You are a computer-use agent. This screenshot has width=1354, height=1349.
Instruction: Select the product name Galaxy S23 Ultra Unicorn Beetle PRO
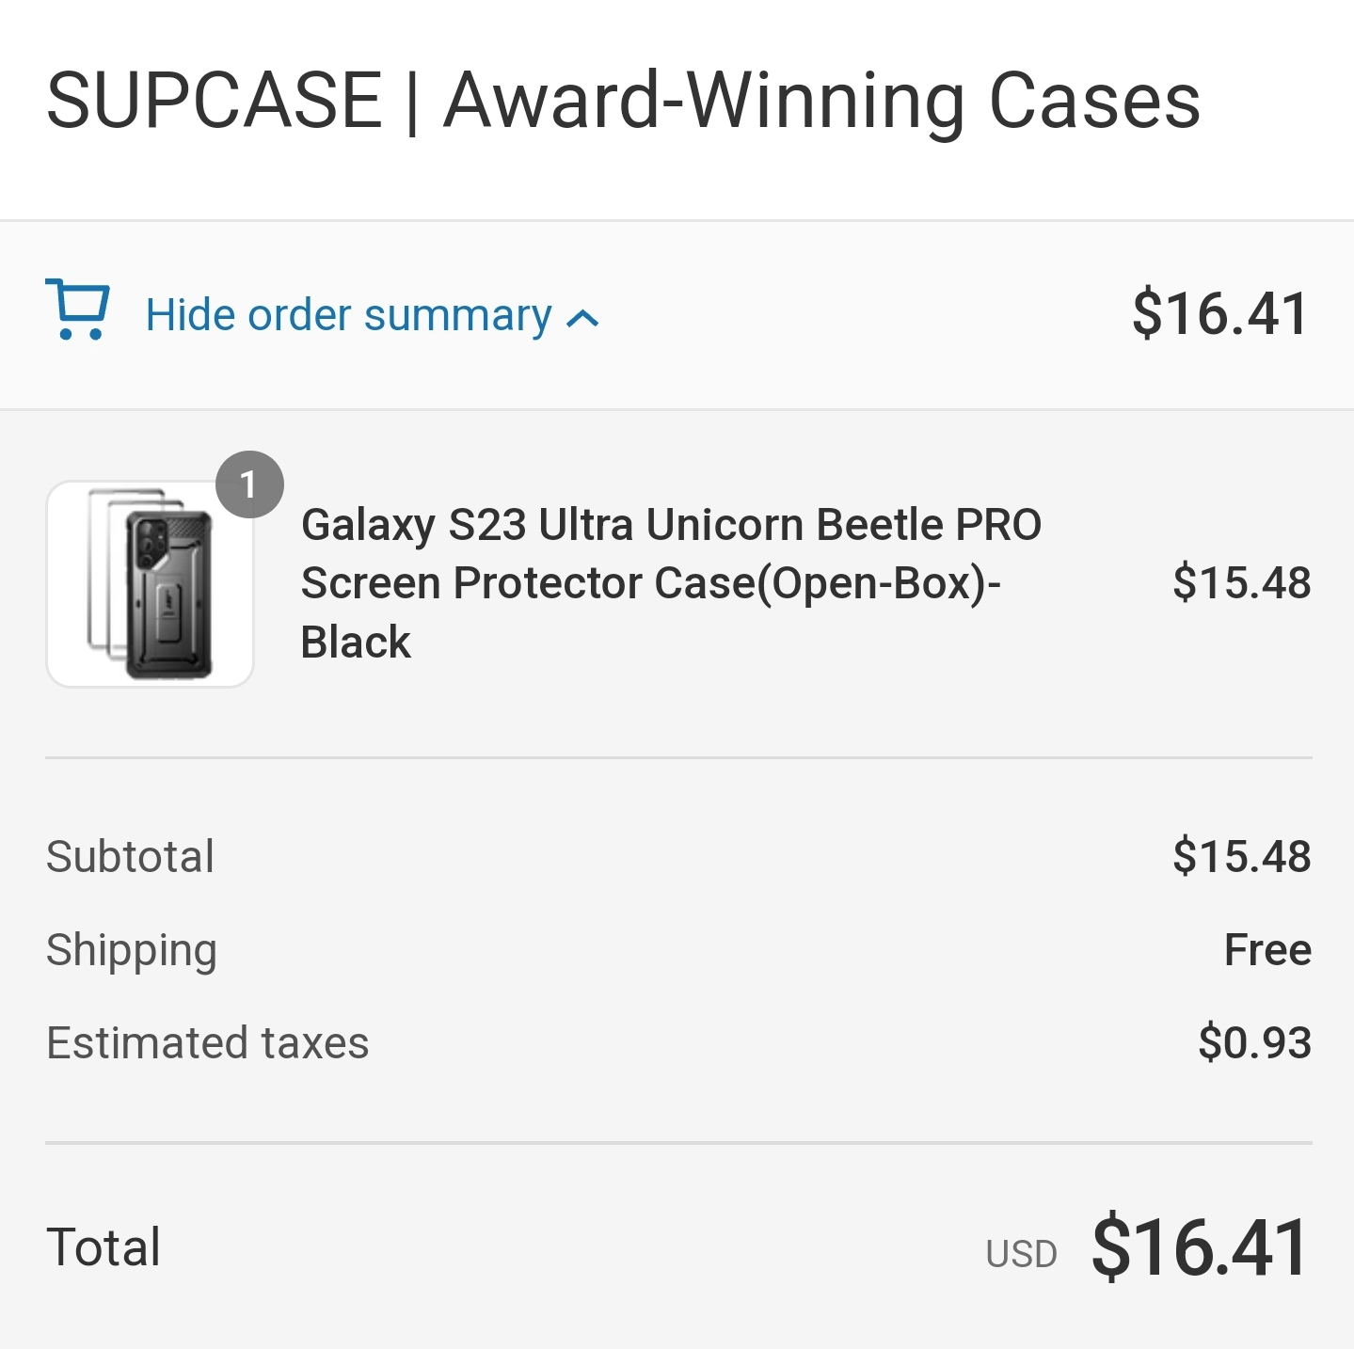pyautogui.click(x=671, y=525)
